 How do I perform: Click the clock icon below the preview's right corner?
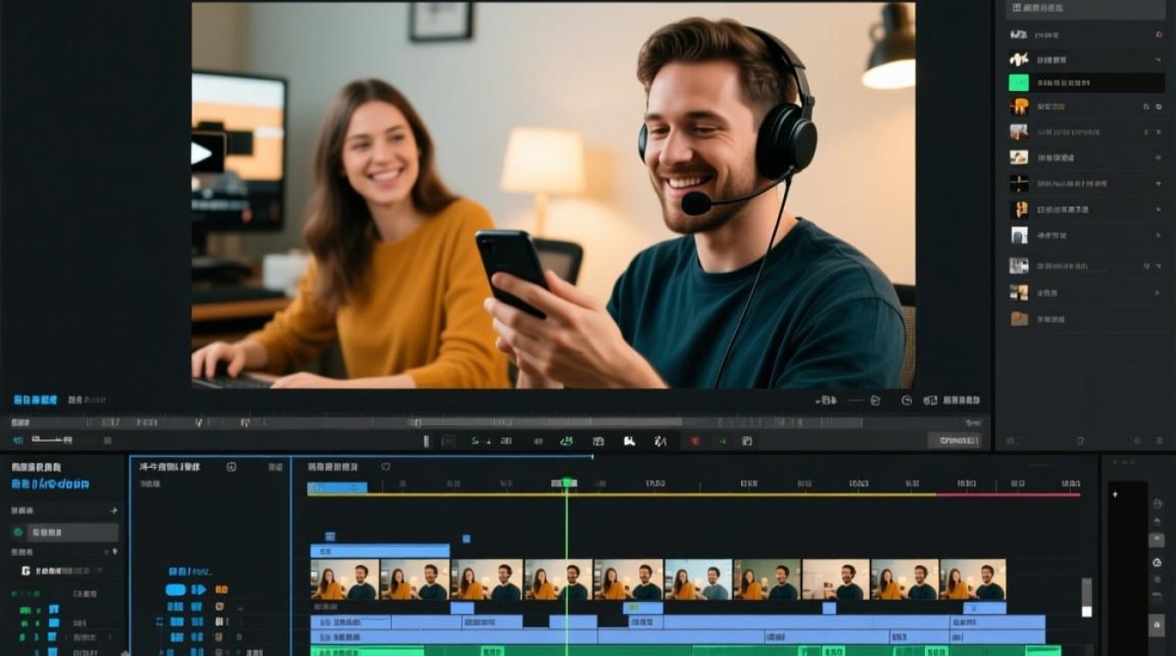point(906,400)
